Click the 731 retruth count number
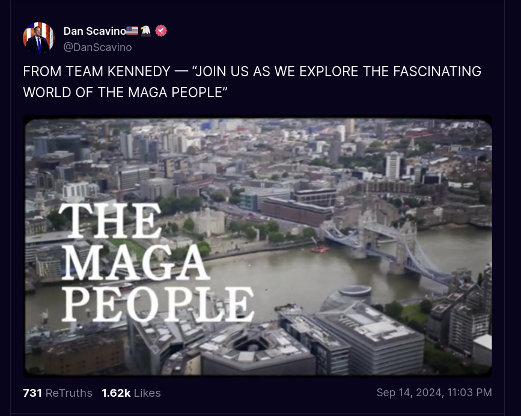This screenshot has width=521, height=416. (32, 393)
